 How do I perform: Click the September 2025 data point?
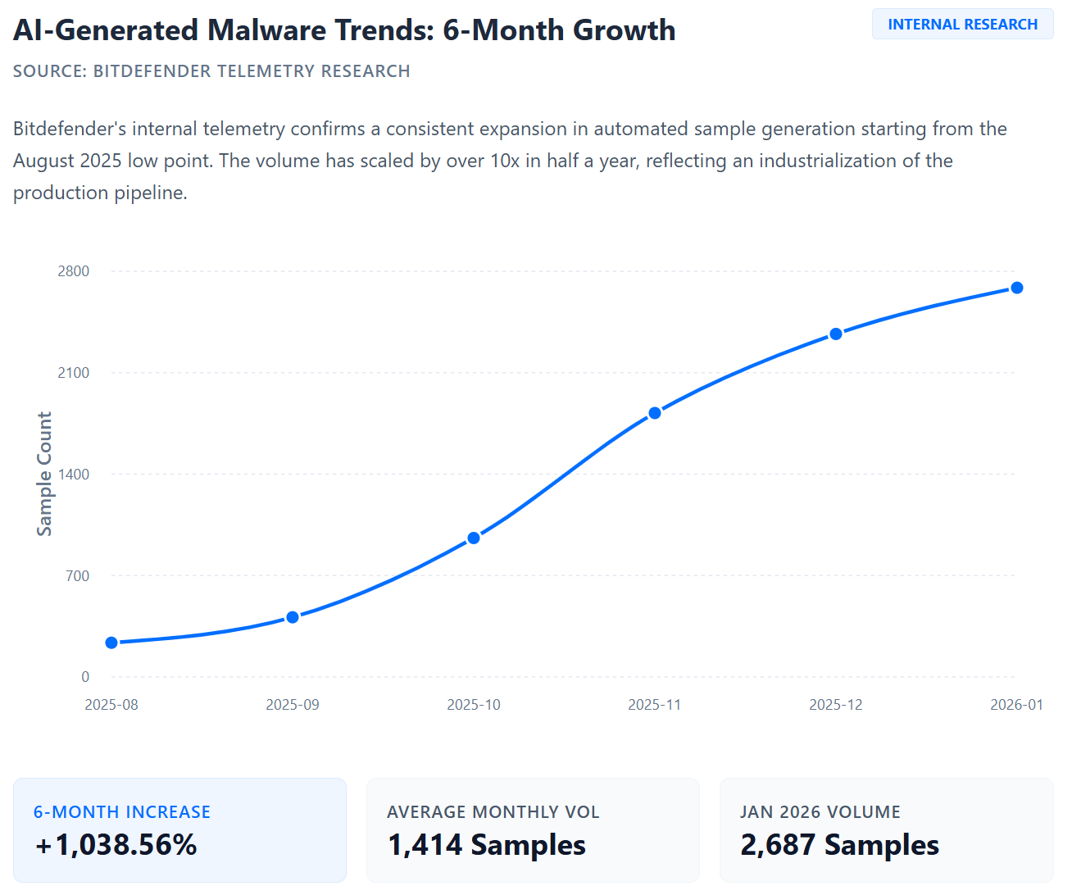(x=293, y=617)
